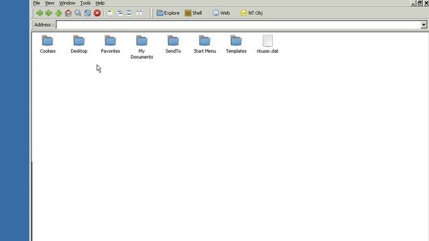Navigate up one folder level
The height and width of the screenshot is (241, 429).
pyautogui.click(x=58, y=13)
